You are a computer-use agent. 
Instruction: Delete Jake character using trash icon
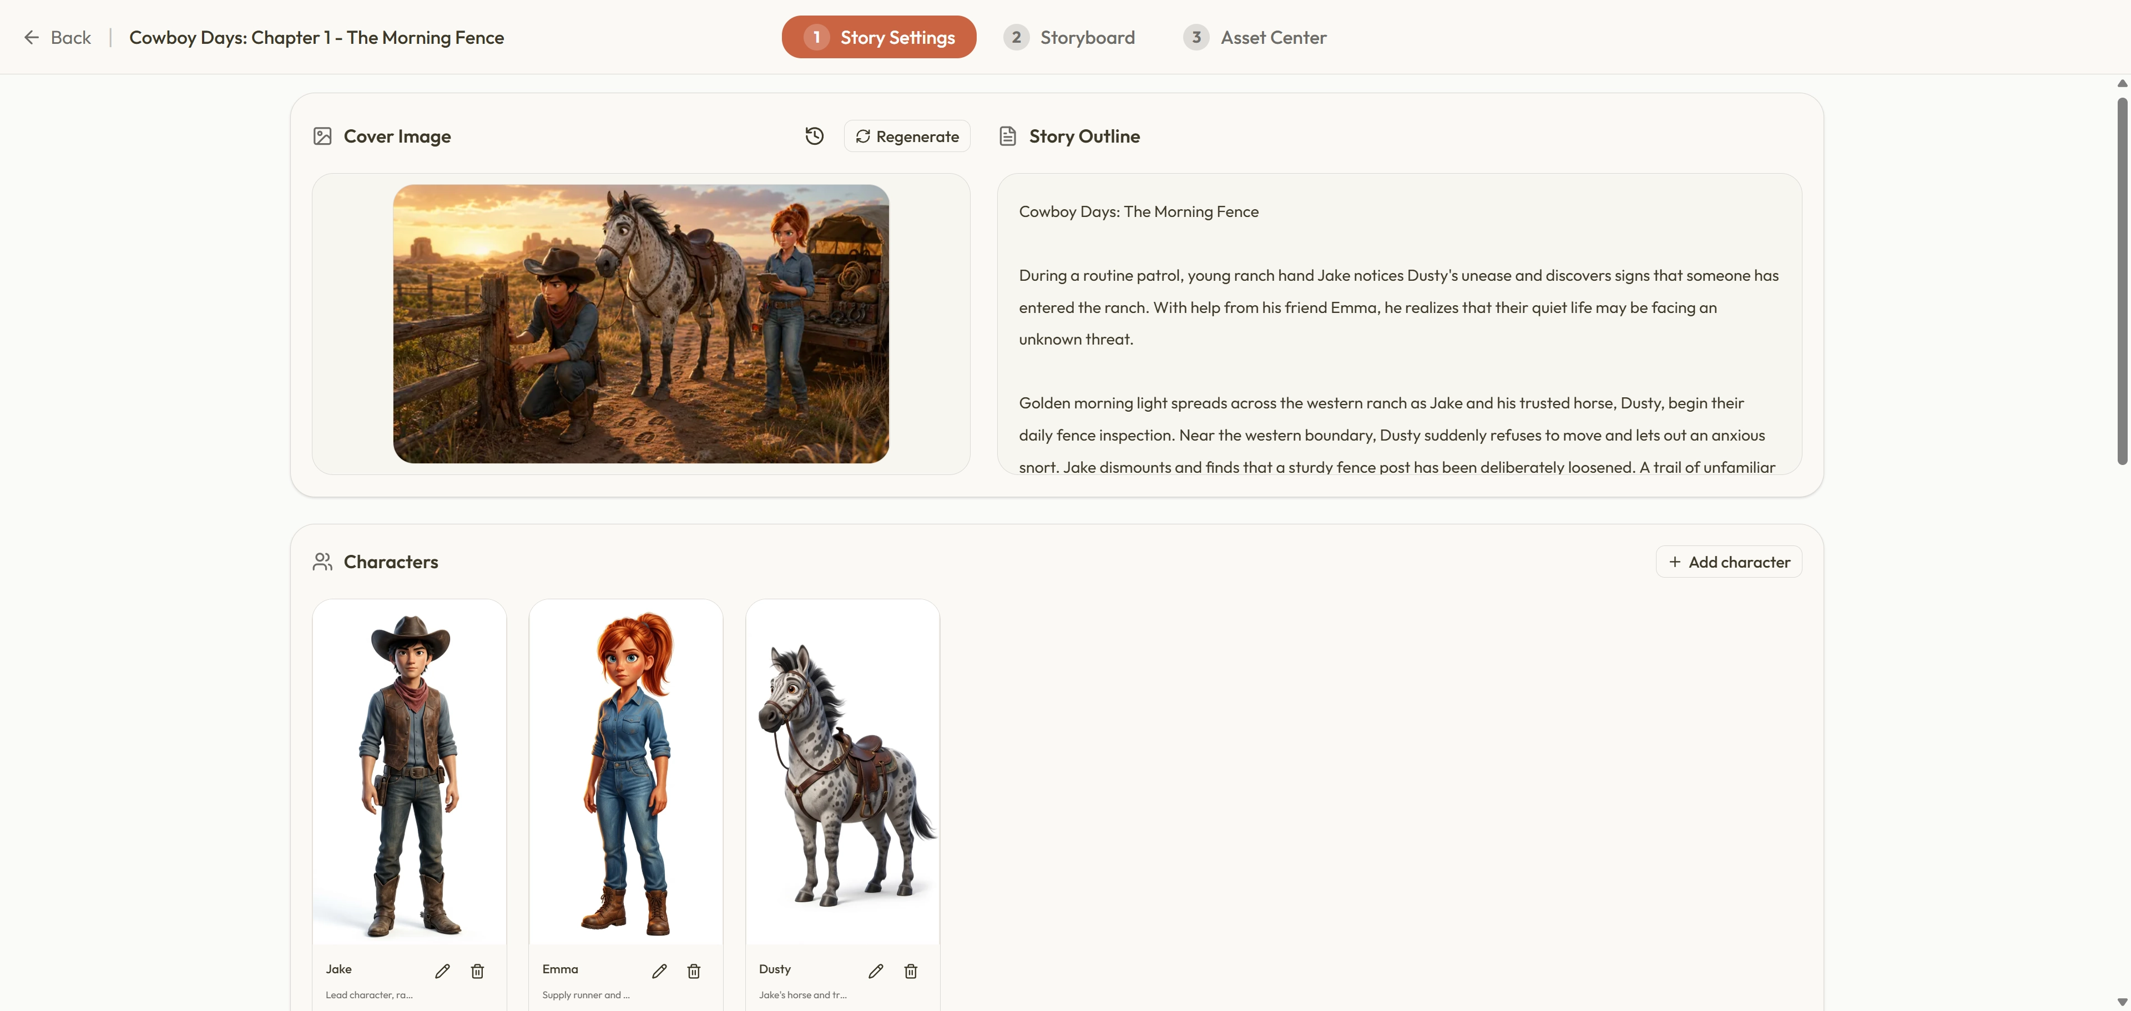click(x=477, y=971)
